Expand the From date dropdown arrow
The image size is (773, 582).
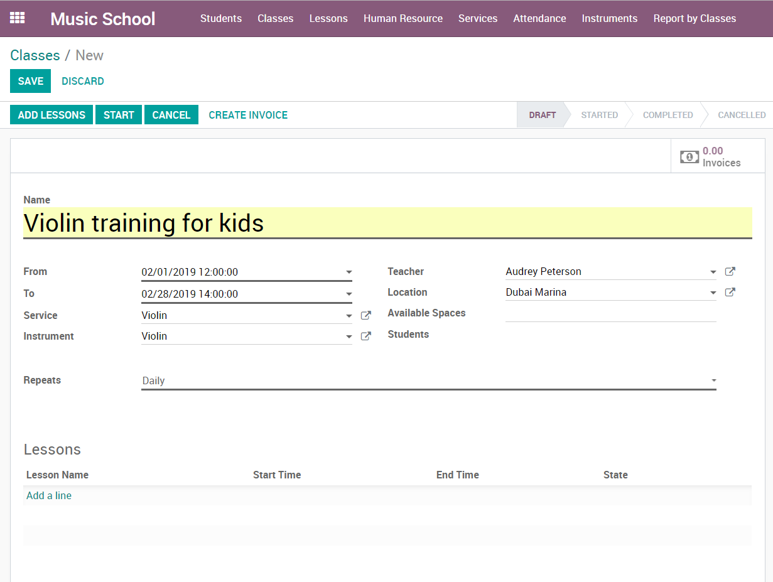[x=349, y=272]
